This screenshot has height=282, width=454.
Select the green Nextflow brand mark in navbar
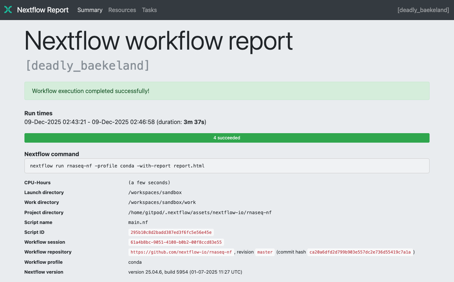(8, 10)
